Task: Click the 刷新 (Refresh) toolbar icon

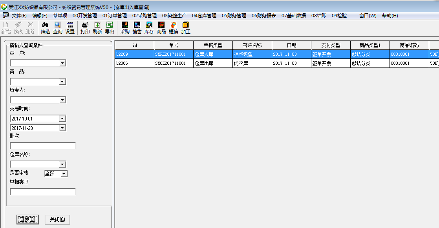Action: pyautogui.click(x=97, y=28)
